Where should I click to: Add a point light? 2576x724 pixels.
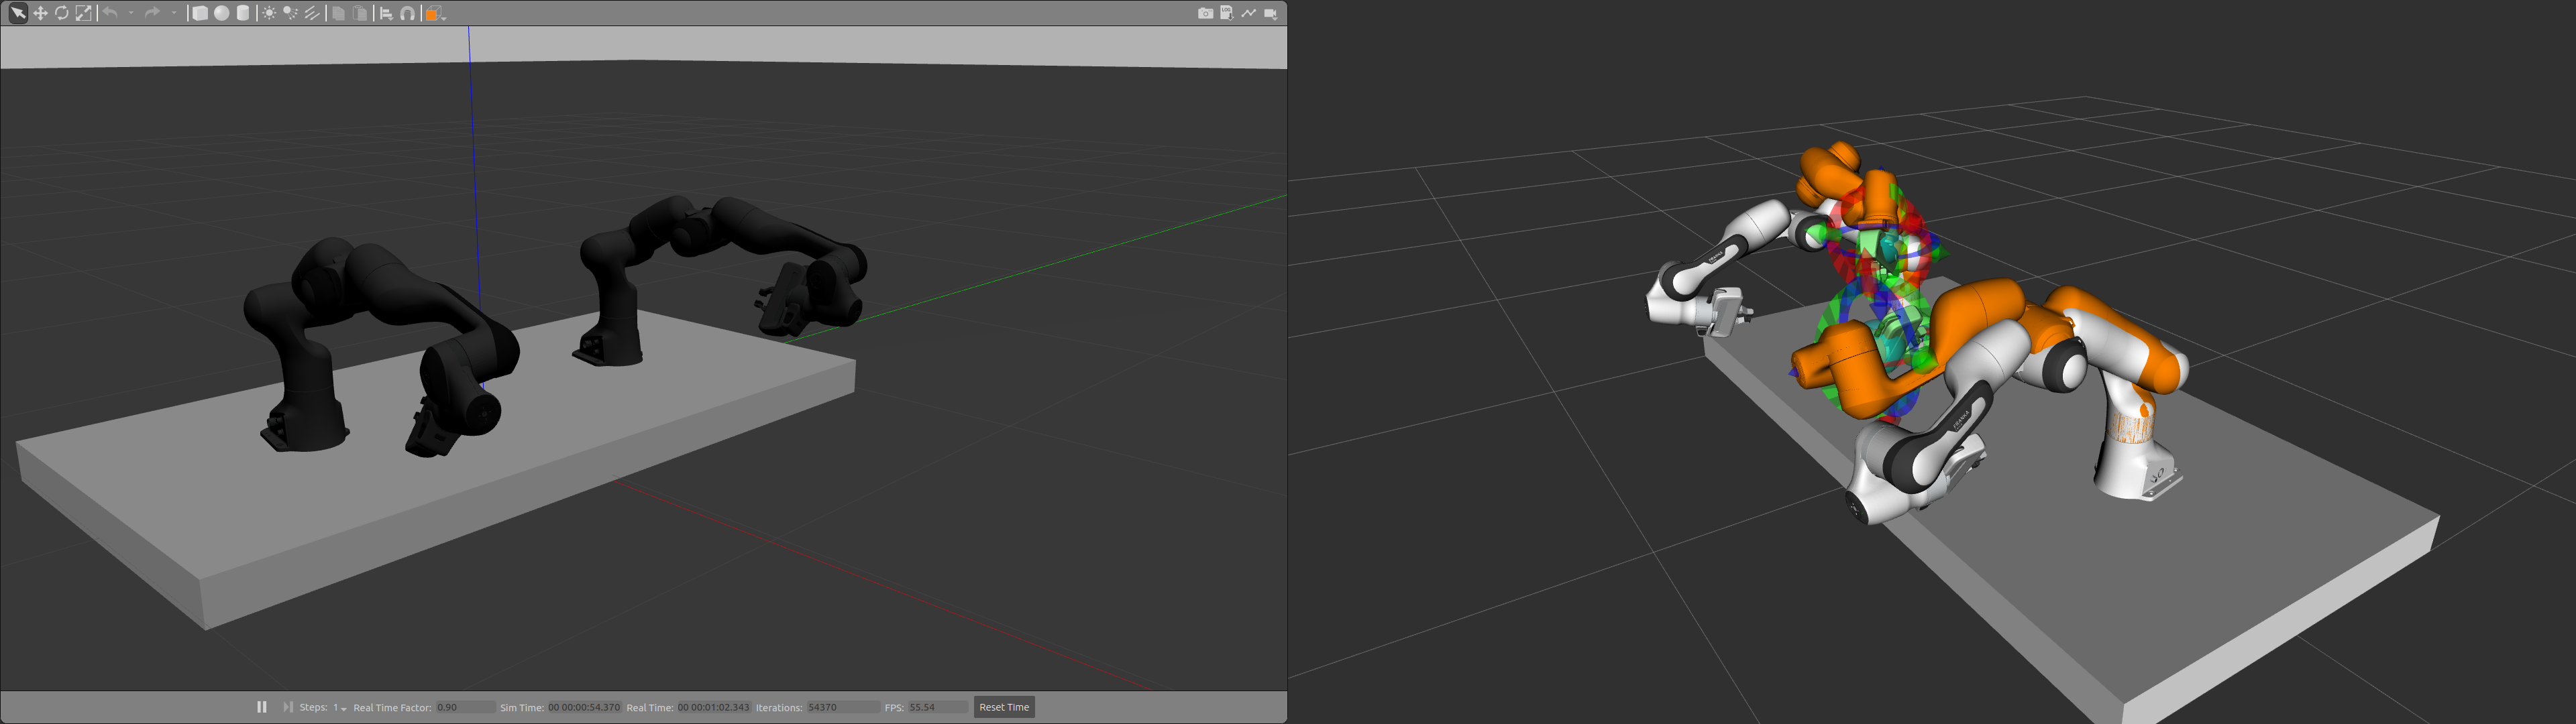point(269,13)
